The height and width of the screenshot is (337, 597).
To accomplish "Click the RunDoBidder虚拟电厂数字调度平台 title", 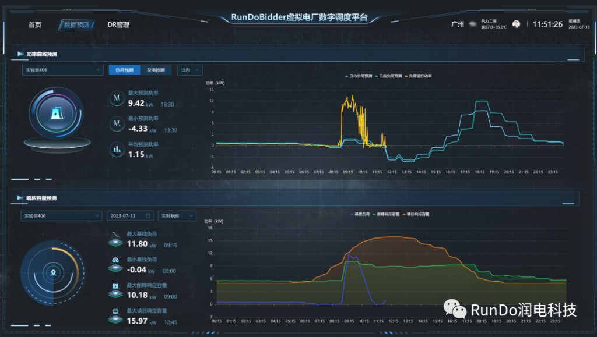I will (300, 17).
